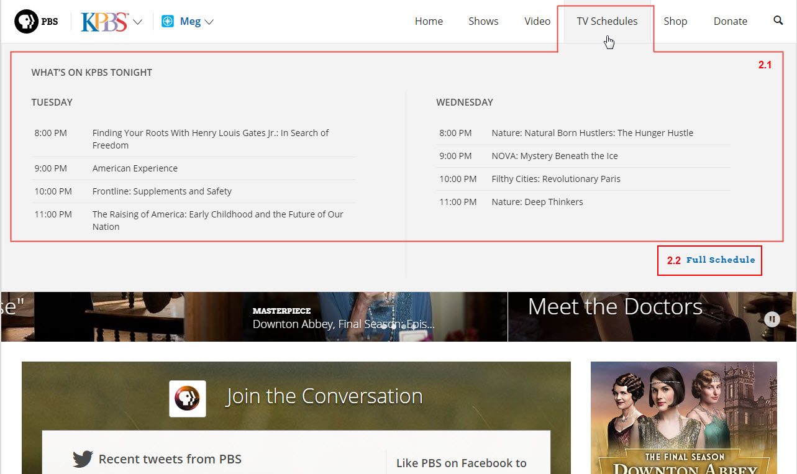Click the Downton Abbey, Final Season slide caption

[x=344, y=324]
